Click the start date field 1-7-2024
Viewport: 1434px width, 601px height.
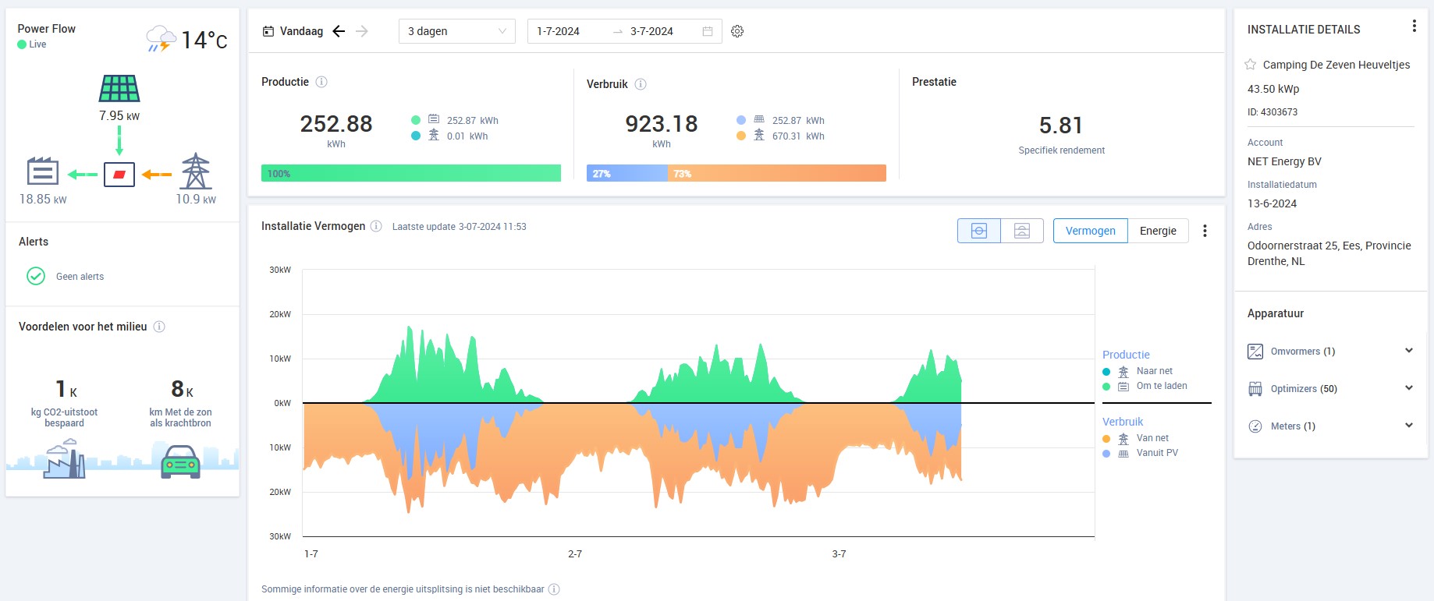click(x=559, y=31)
